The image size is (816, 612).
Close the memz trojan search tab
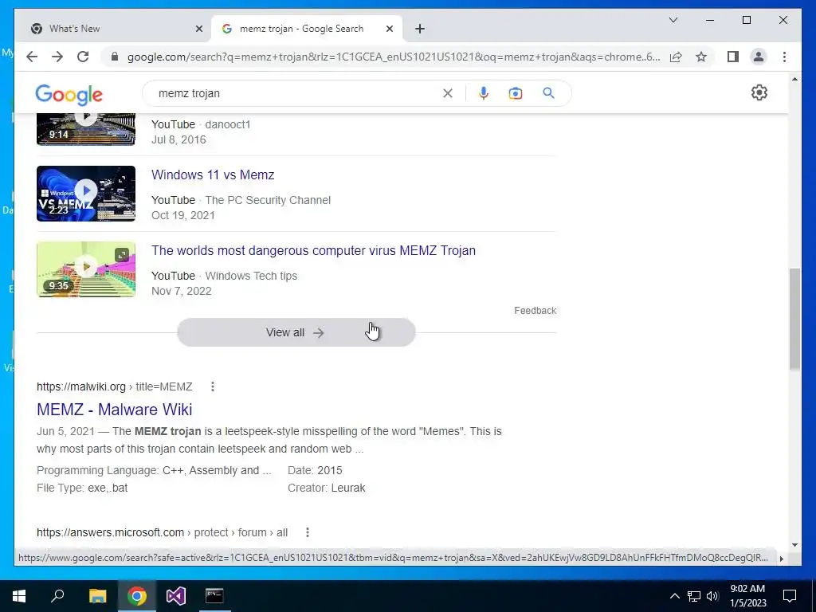click(389, 29)
